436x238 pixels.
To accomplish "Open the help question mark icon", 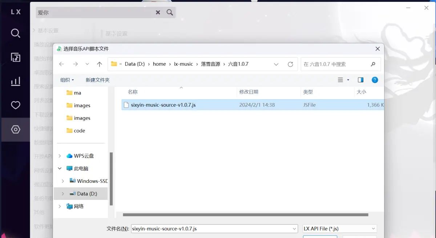I will point(375,80).
